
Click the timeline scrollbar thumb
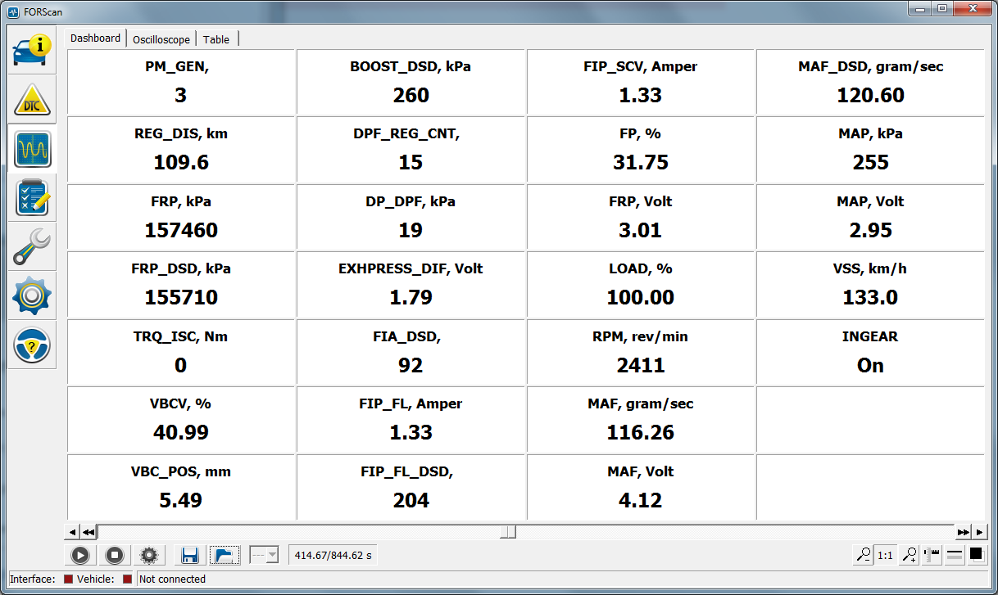point(508,532)
